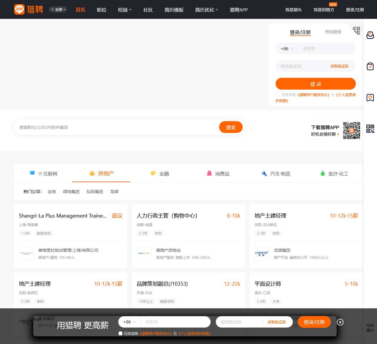The image size is (377, 344).
Task: Focus the 手机号 field in bottom banner
Action: 176,322
